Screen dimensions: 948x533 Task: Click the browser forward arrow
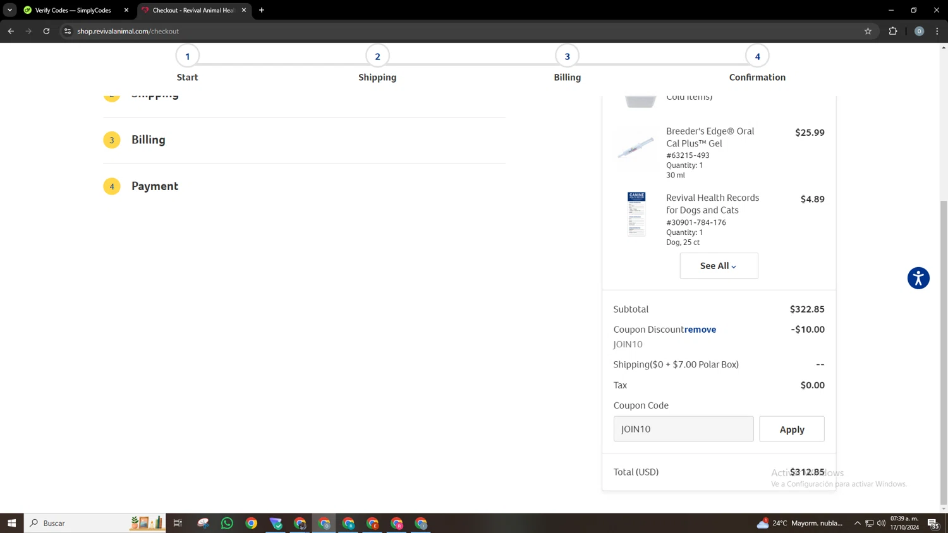28,31
